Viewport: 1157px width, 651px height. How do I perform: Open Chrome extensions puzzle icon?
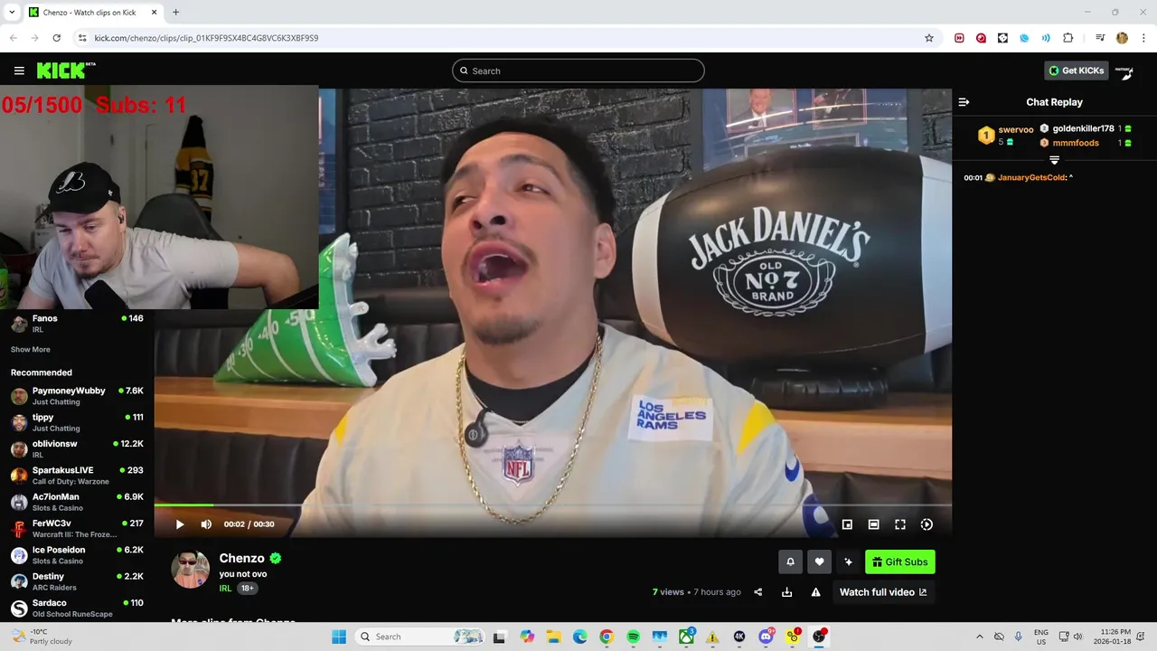1068,38
